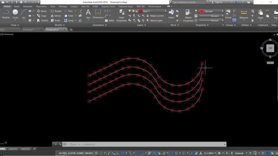Insert a Table annotation
This screenshot has height=156, width=278.
pos(109,20)
